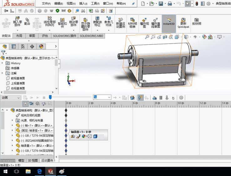Click the Mate (配合) paperclip tool

coord(27,21)
